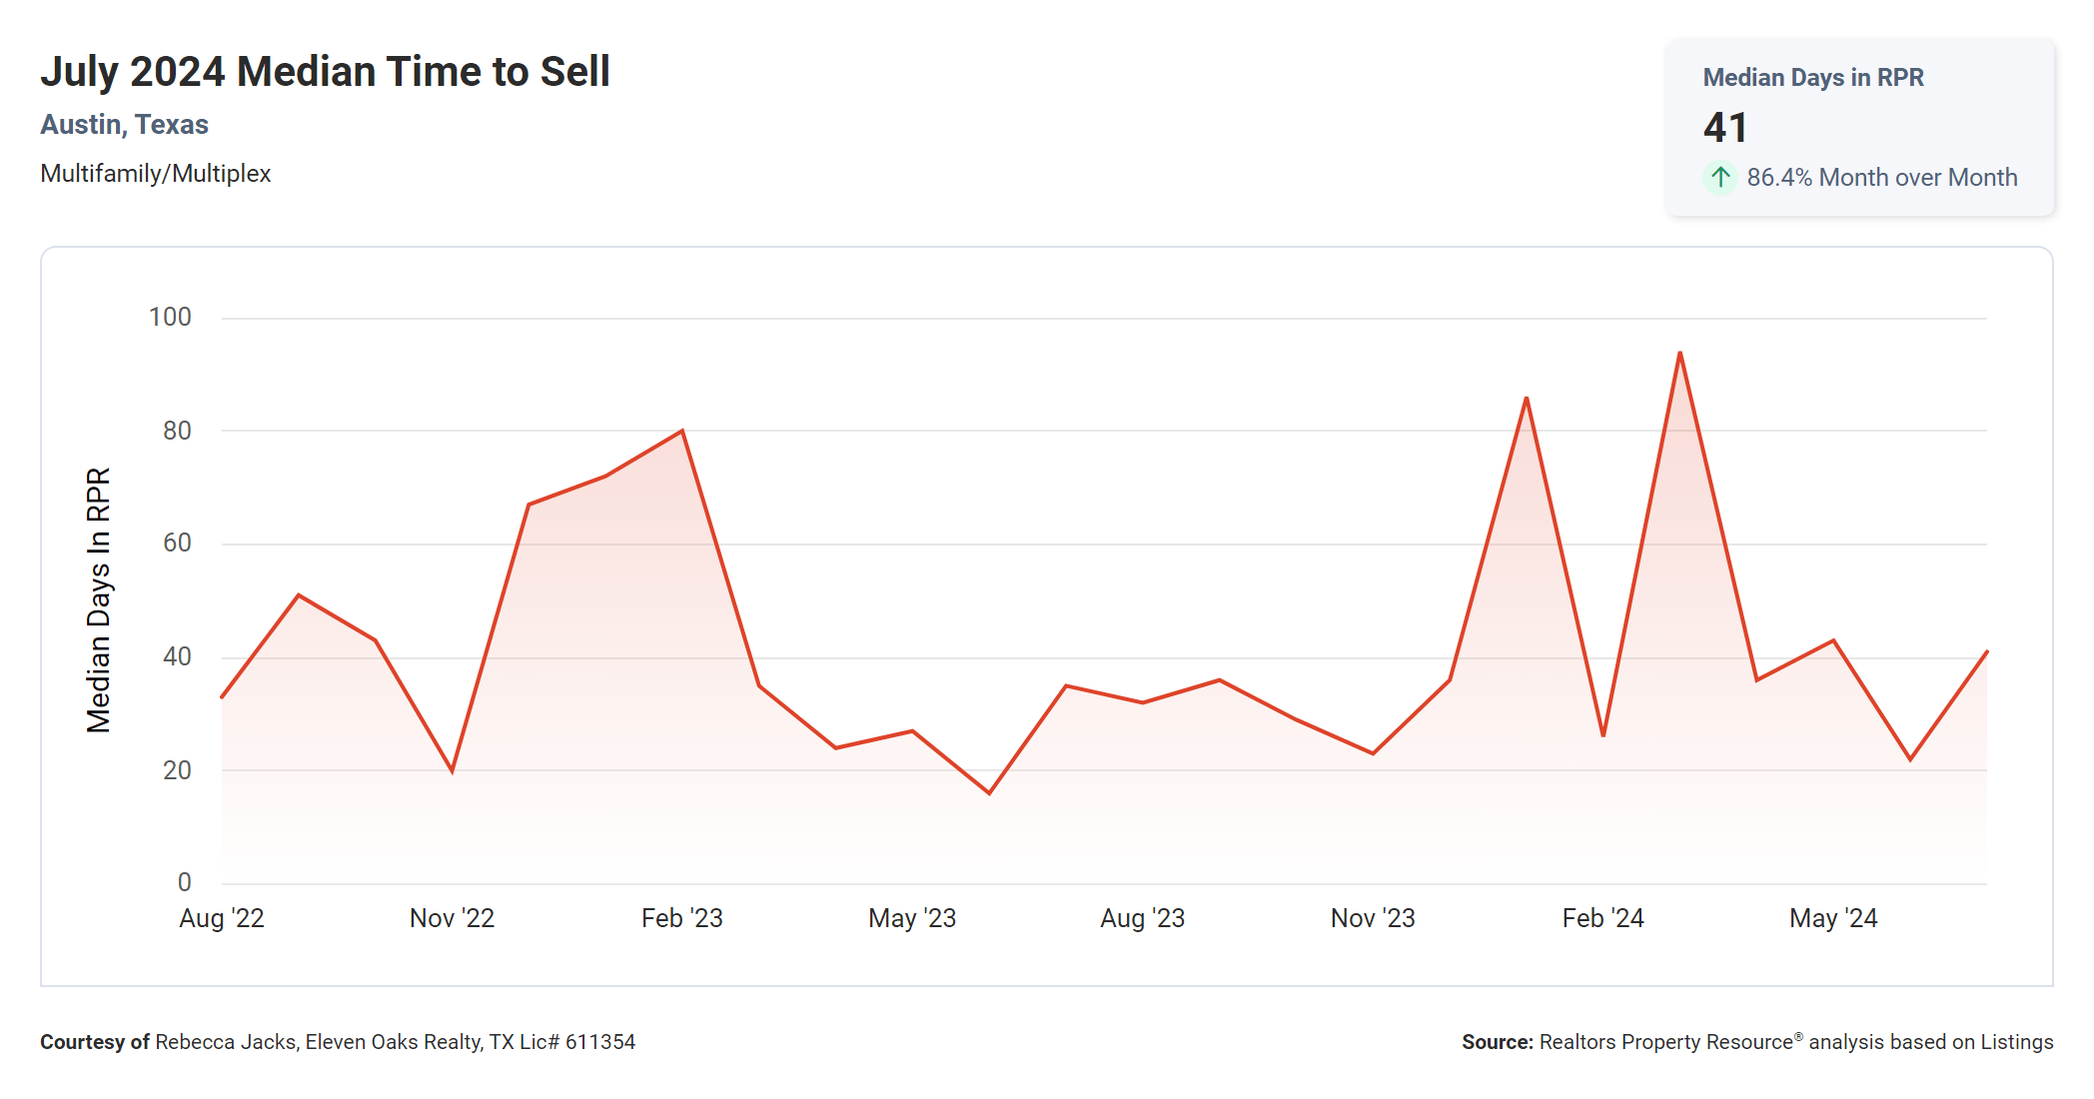Click the "Feb '24" x-axis label
This screenshot has width=2094, height=1099.
point(1602,918)
